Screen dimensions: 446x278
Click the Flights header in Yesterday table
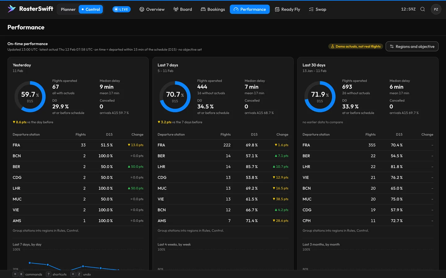(x=81, y=134)
